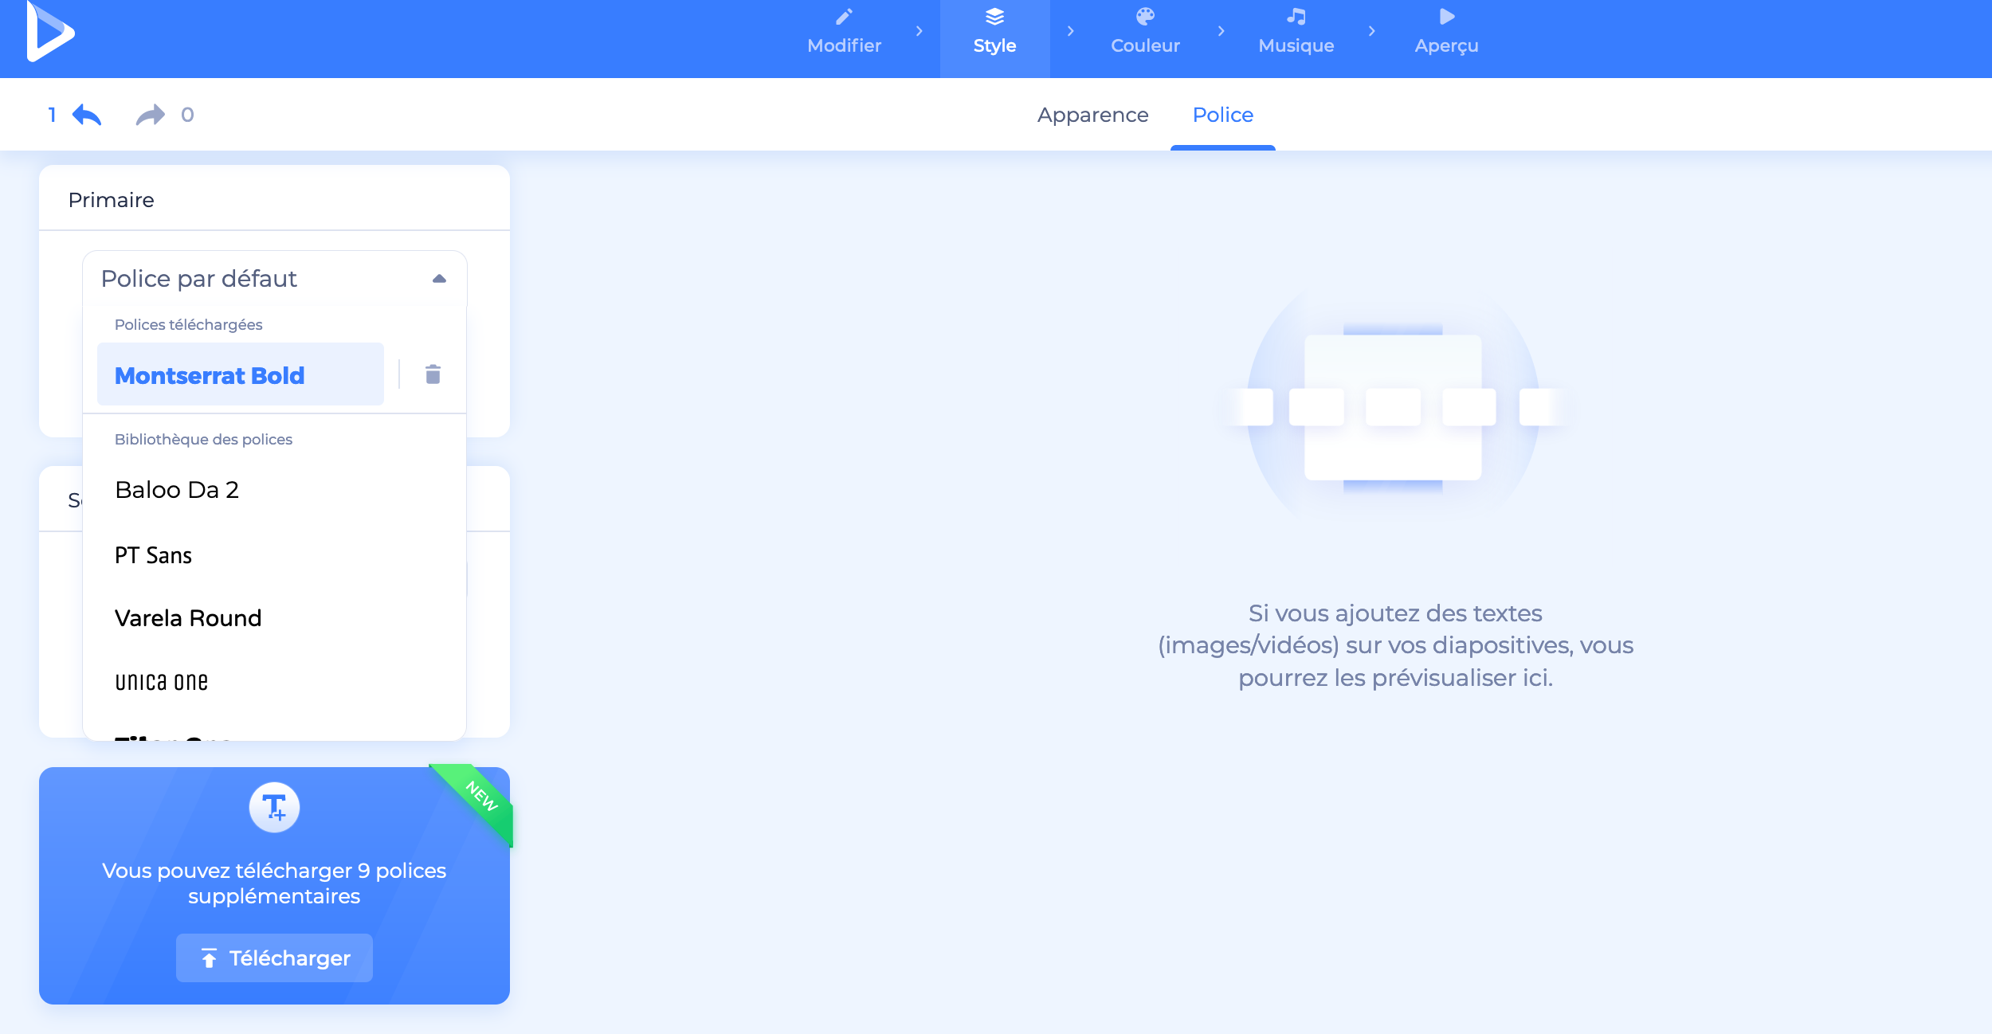Select the PT Sans font

(153, 554)
